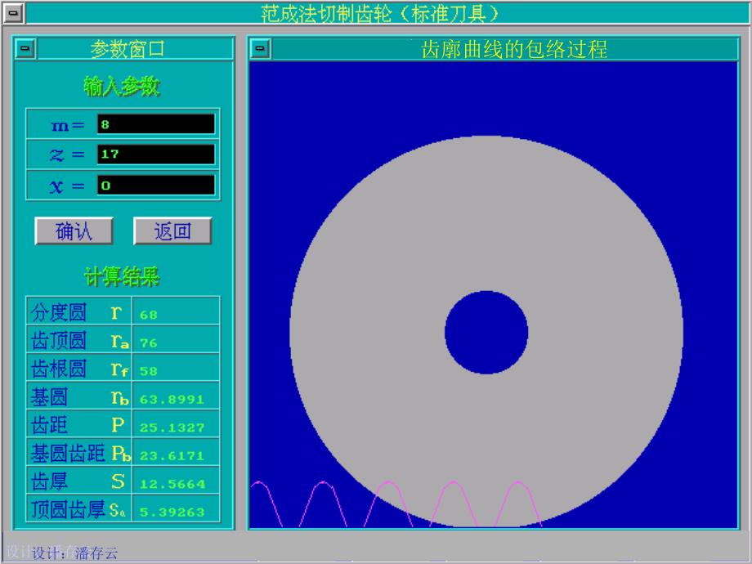Click the 输入参数 heading
Viewport: 752px width, 564px height.
point(122,87)
